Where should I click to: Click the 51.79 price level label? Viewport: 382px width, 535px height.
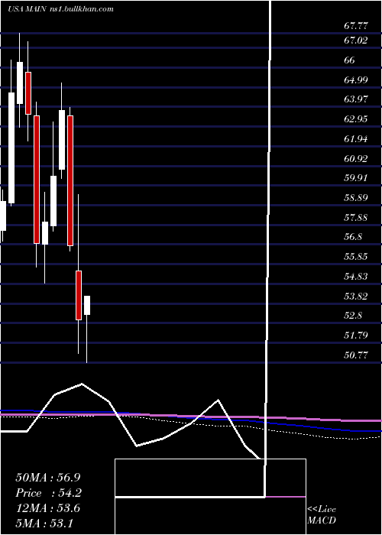[x=356, y=335]
